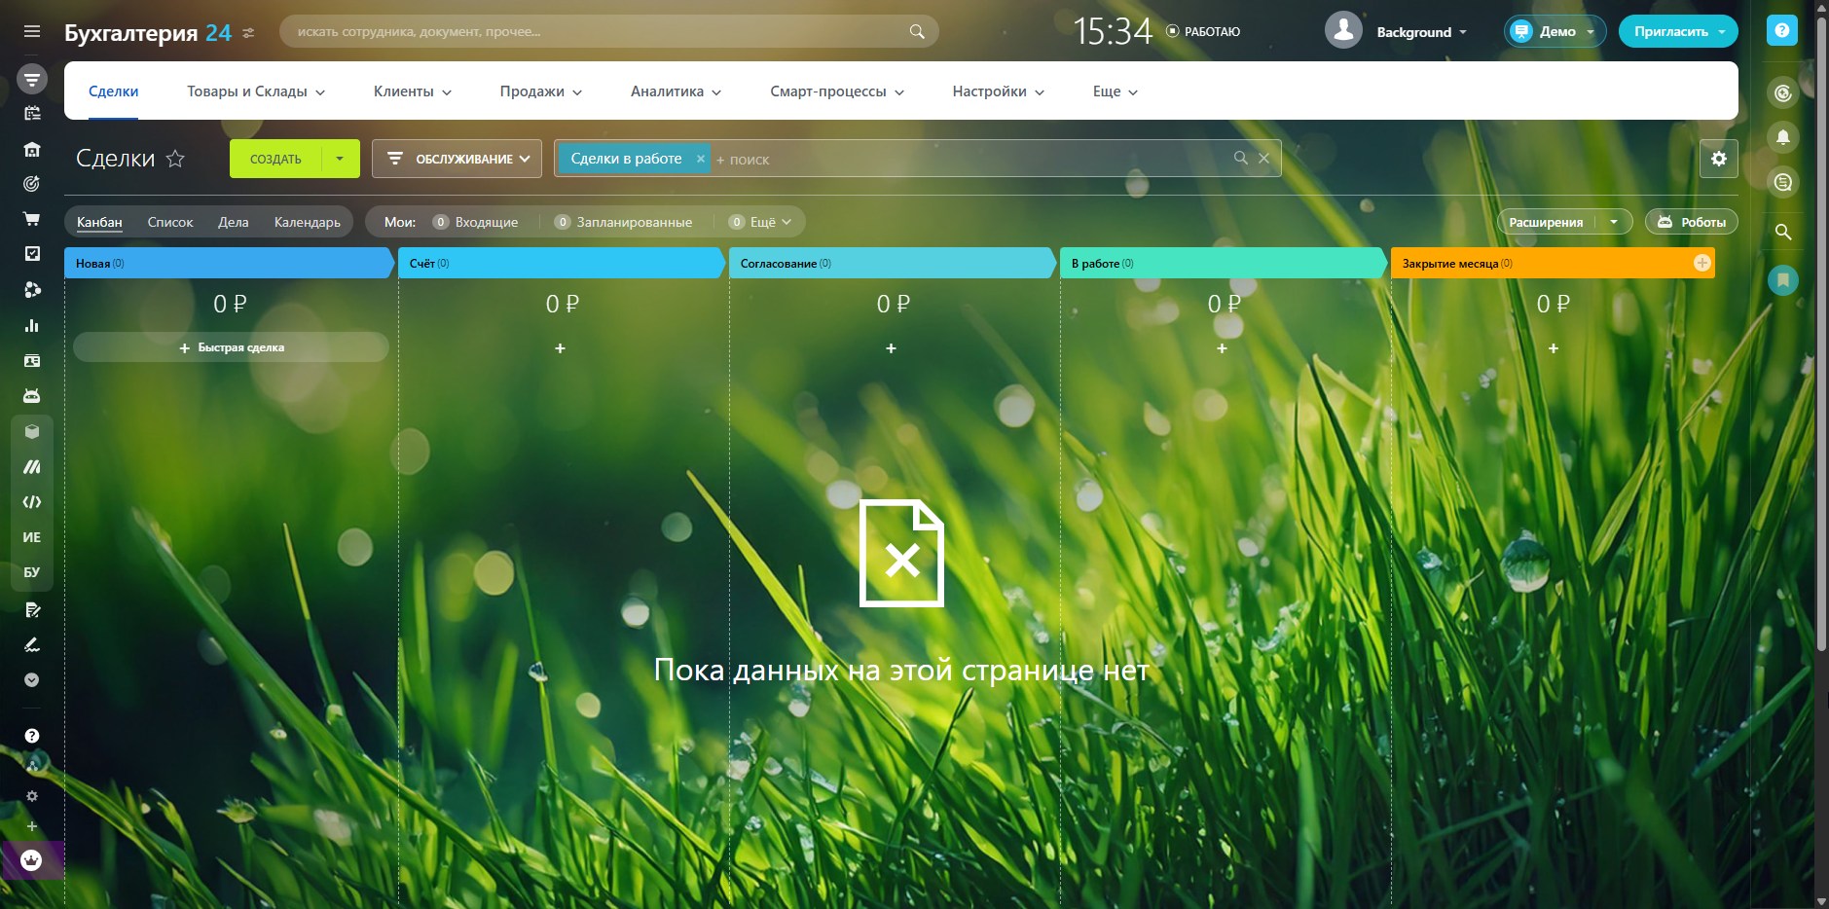This screenshot has height=909, width=1829.
Task: Toggle the Запланированные counter filter
Action: click(624, 222)
